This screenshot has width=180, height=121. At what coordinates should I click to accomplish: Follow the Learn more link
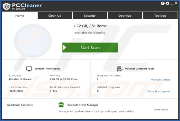click(x=161, y=109)
